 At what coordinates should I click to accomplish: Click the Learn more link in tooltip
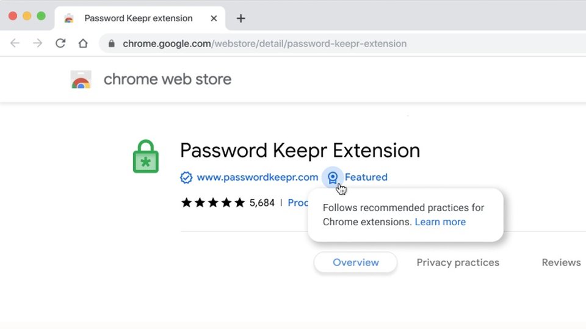click(440, 222)
